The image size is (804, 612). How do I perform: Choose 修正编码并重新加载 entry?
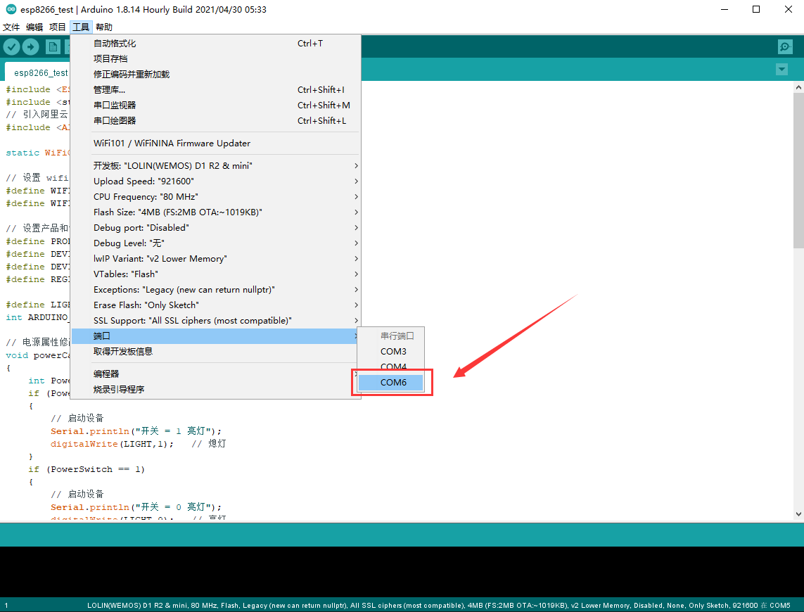[215, 75]
